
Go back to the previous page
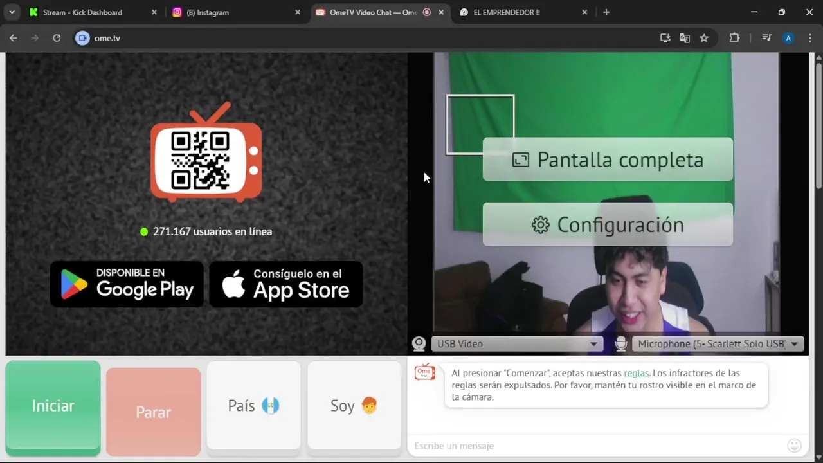click(14, 38)
